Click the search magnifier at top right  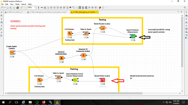coord(185,8)
